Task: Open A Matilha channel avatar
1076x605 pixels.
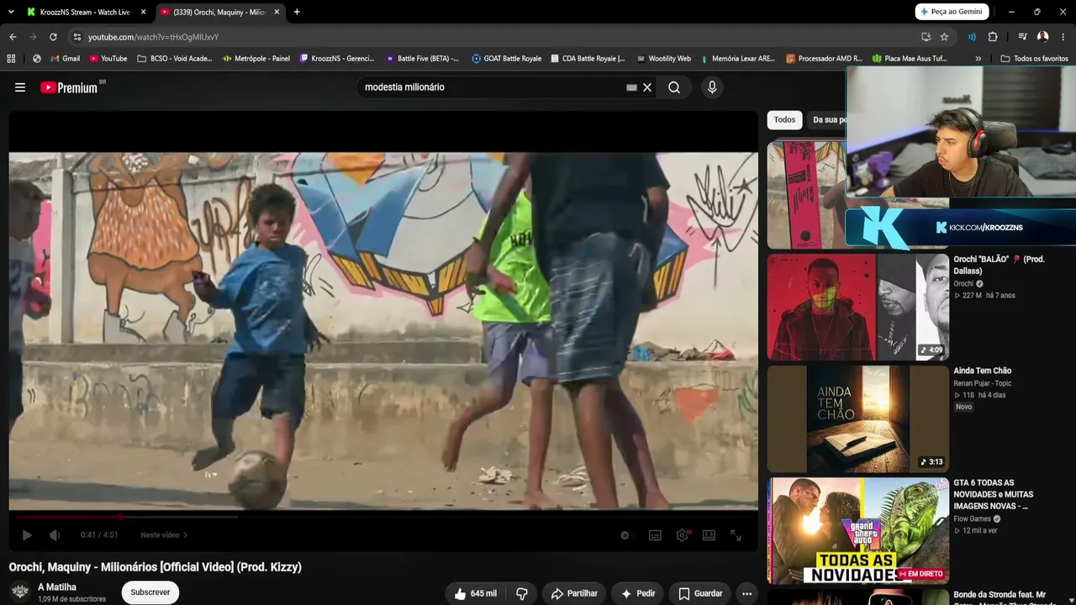Action: (20, 592)
